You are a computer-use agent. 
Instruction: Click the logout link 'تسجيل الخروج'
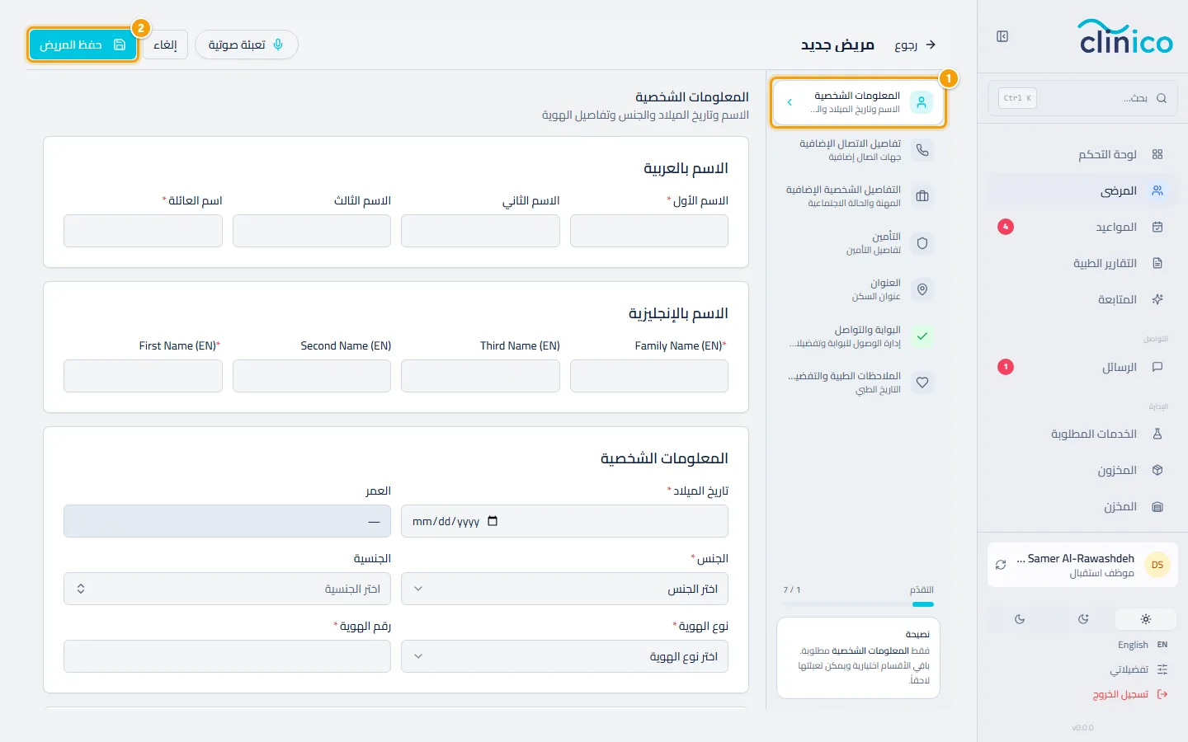point(1130,694)
